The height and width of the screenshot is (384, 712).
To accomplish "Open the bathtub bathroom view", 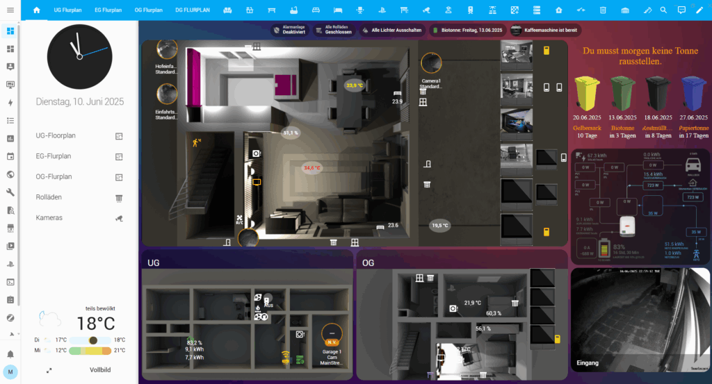I will point(294,10).
